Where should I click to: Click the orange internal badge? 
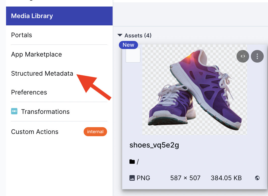[95, 132]
